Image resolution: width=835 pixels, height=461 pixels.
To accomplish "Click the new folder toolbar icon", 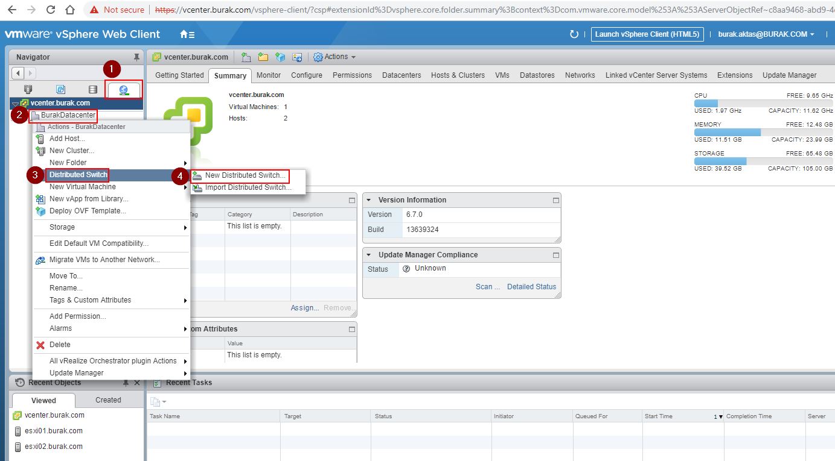I will [x=263, y=57].
